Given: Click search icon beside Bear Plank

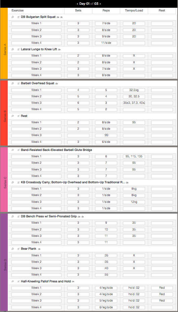Looking at the screenshot, I should 13,249.
